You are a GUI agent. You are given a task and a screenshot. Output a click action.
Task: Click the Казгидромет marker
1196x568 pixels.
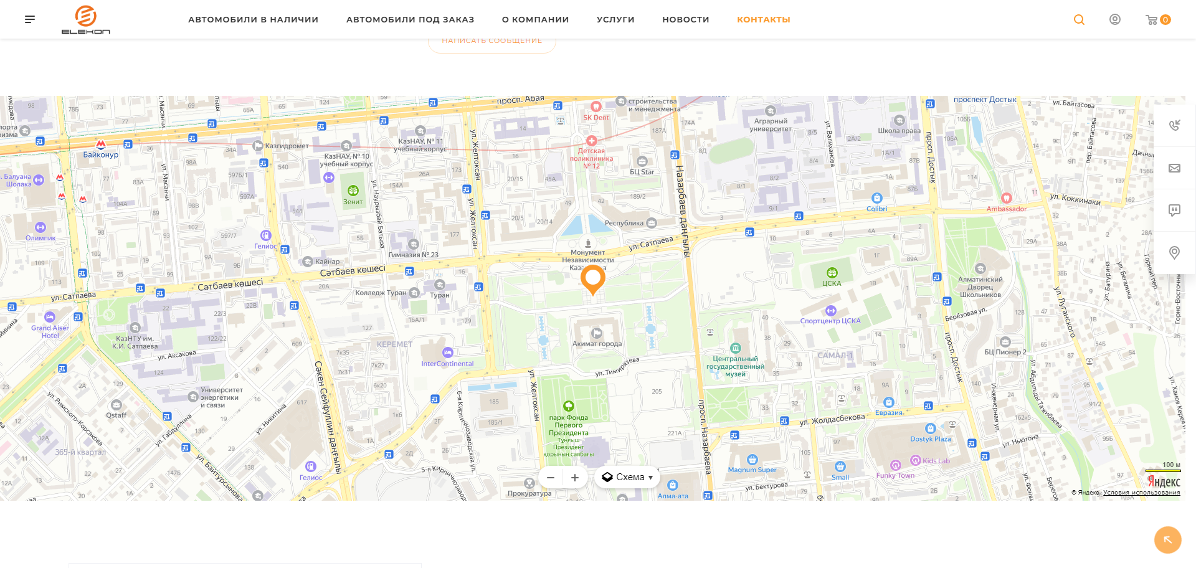tap(258, 146)
